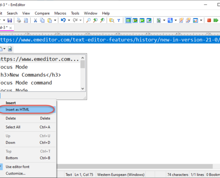Click the clipboard list scroll up arrow
The image size is (220, 178).
pyautogui.click(x=83, y=58)
